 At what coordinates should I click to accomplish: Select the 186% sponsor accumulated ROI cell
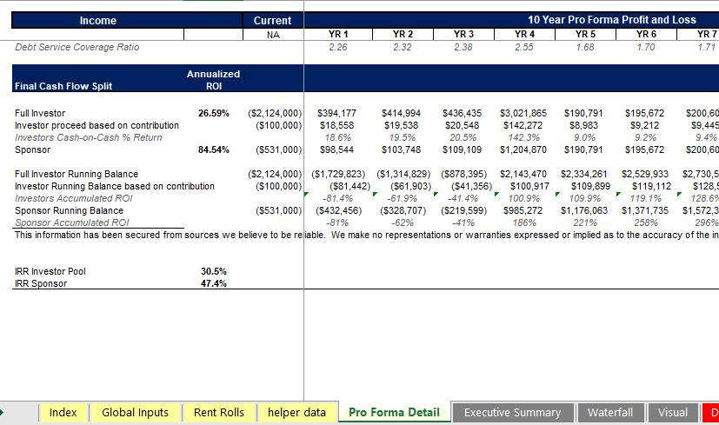524,222
